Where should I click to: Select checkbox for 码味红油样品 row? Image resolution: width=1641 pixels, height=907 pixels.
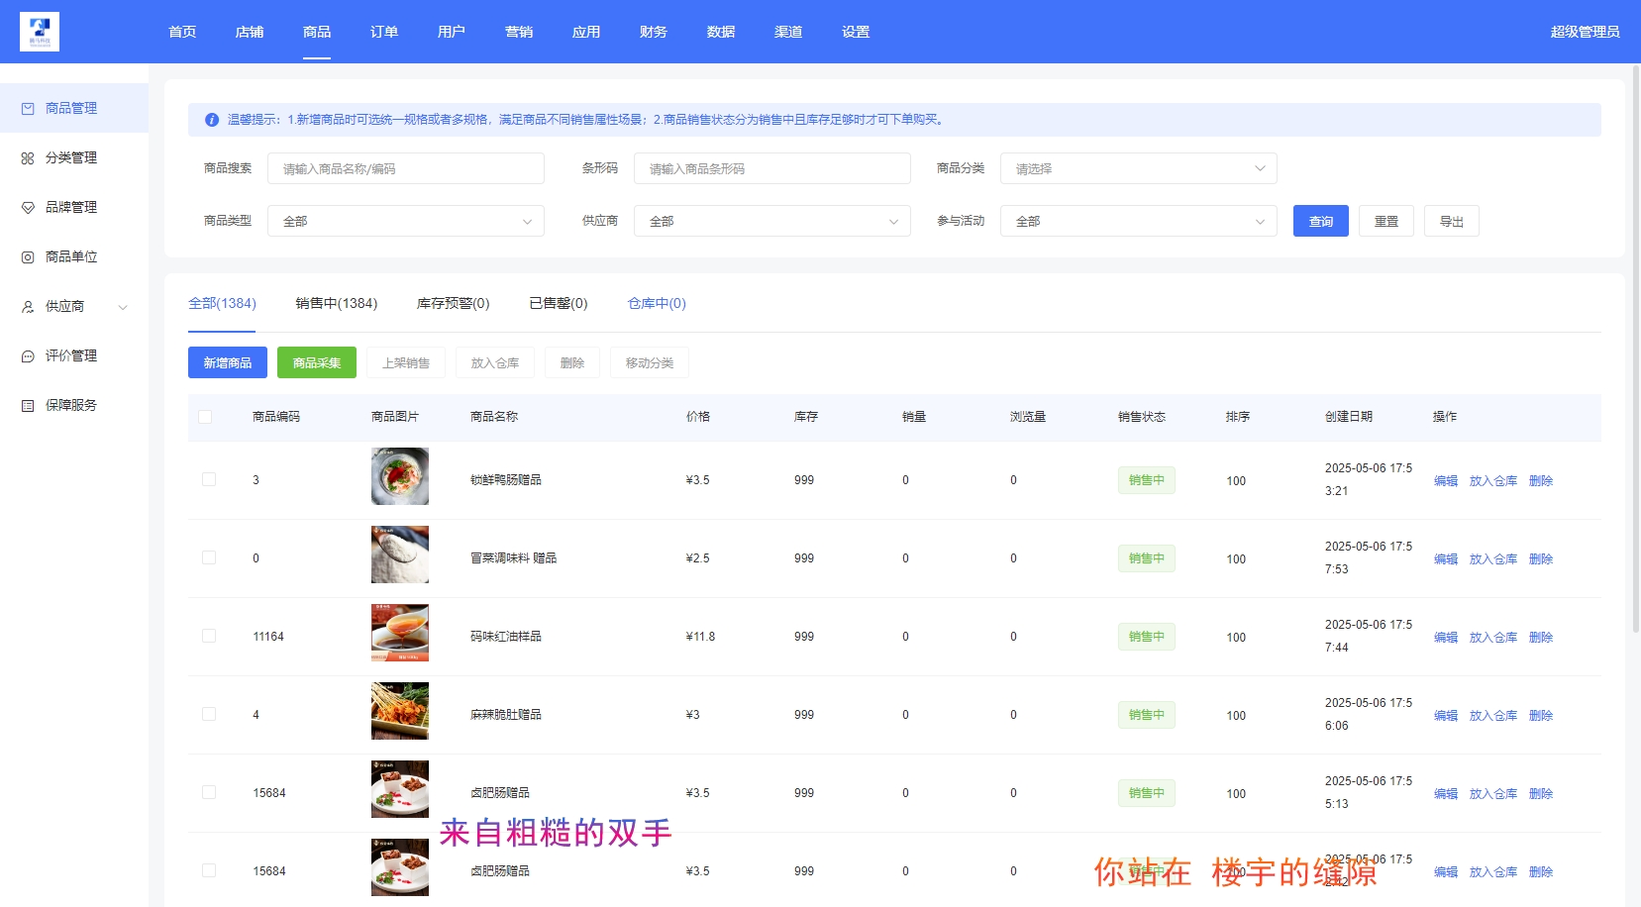click(x=209, y=636)
